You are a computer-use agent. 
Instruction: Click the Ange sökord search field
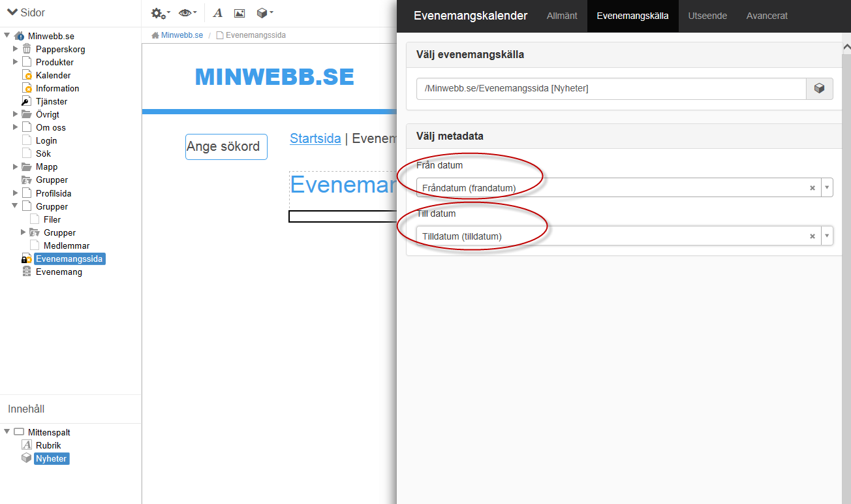pos(226,147)
